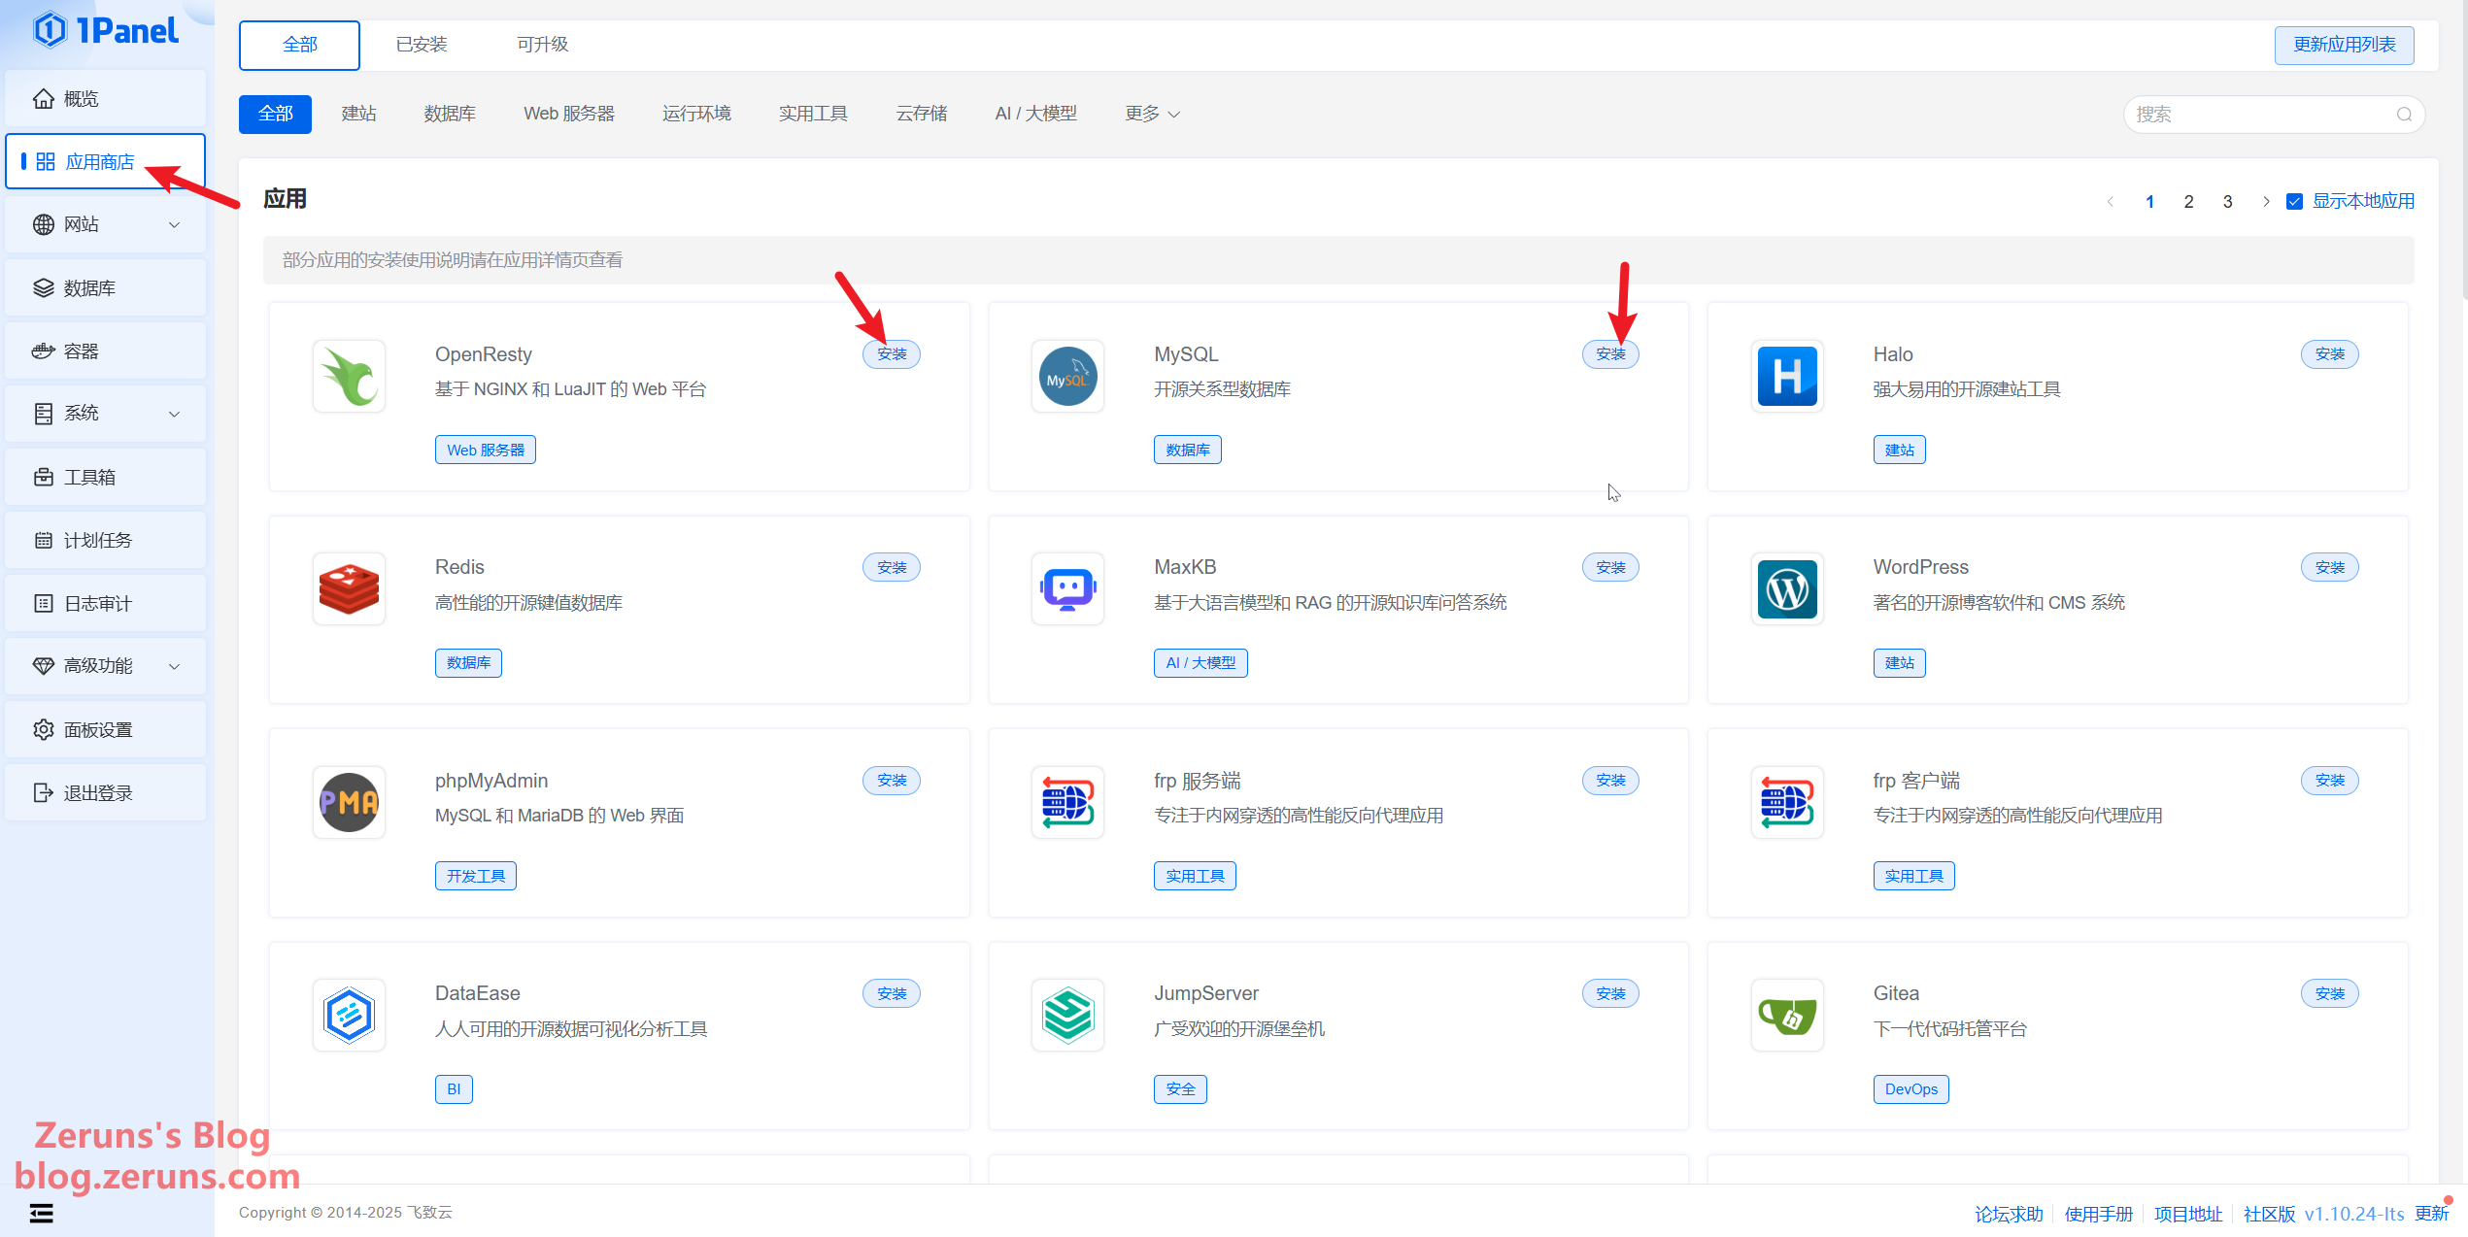
Task: Click the search magnifier icon
Action: (2404, 115)
